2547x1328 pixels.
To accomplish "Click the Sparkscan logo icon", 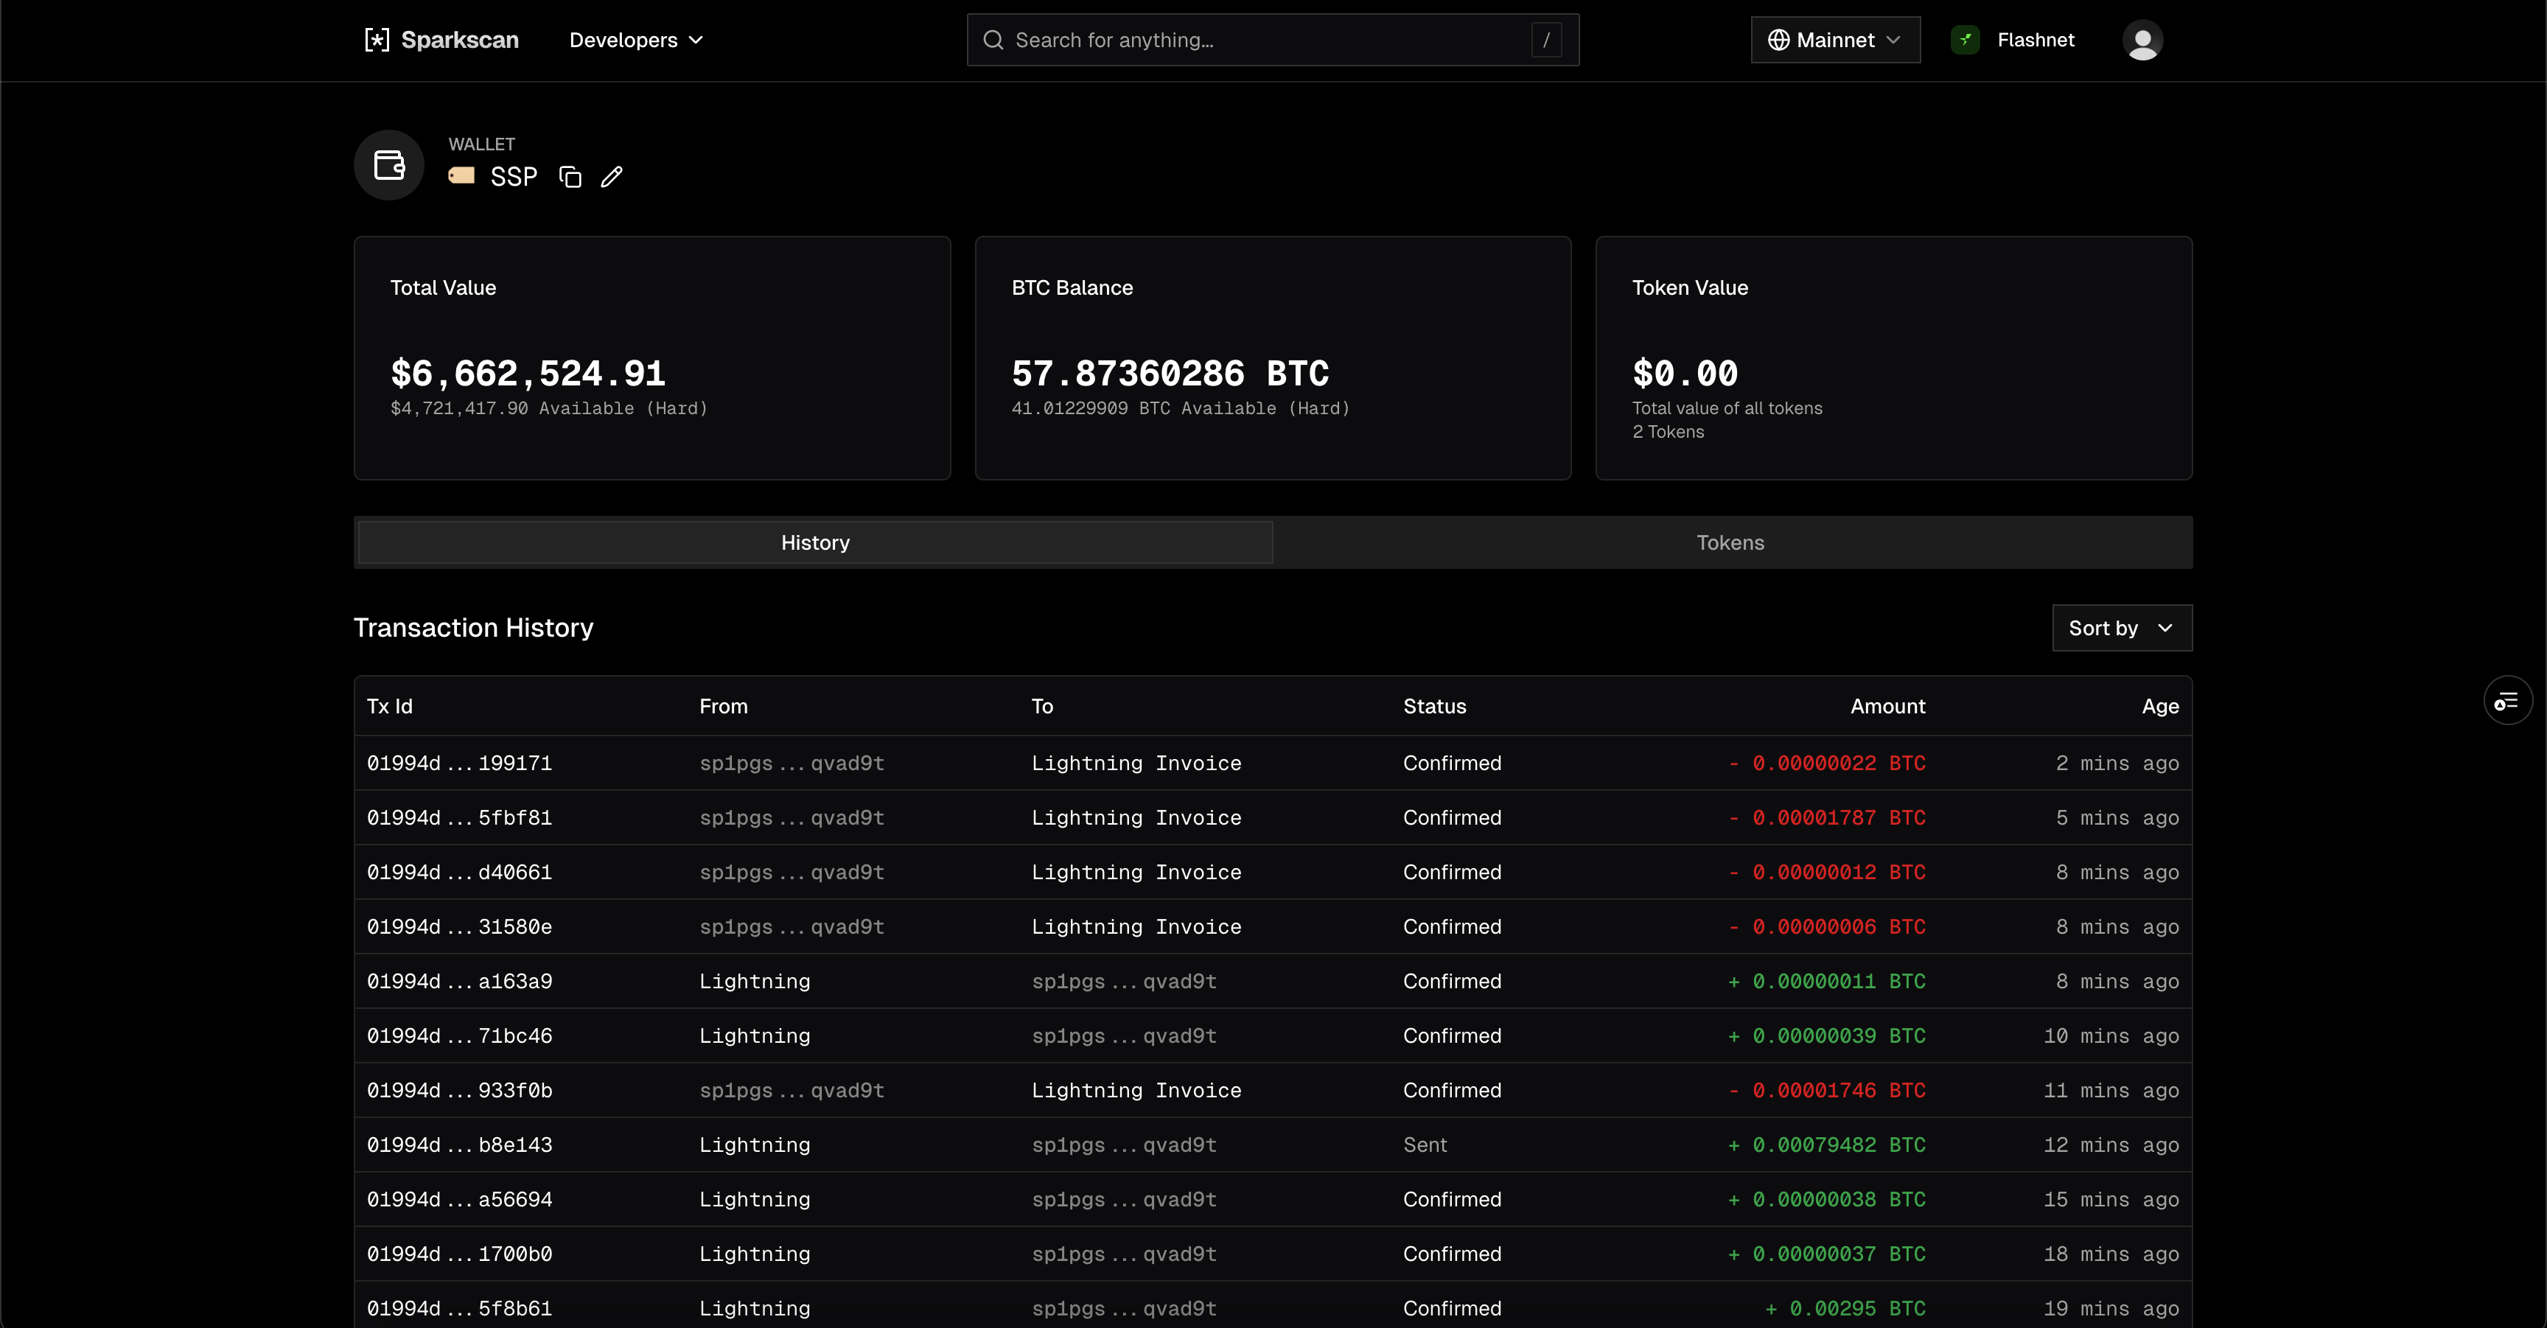I will [377, 40].
